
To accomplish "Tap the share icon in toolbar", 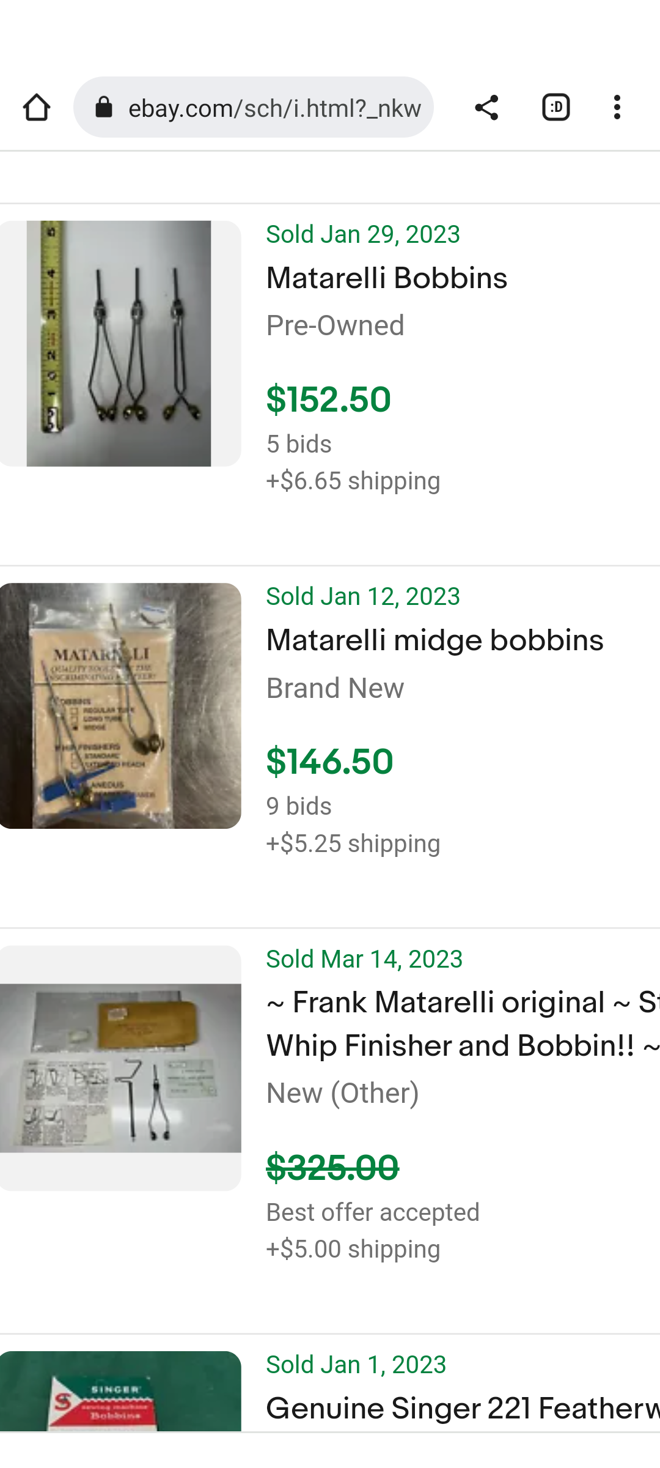I will click(x=486, y=108).
